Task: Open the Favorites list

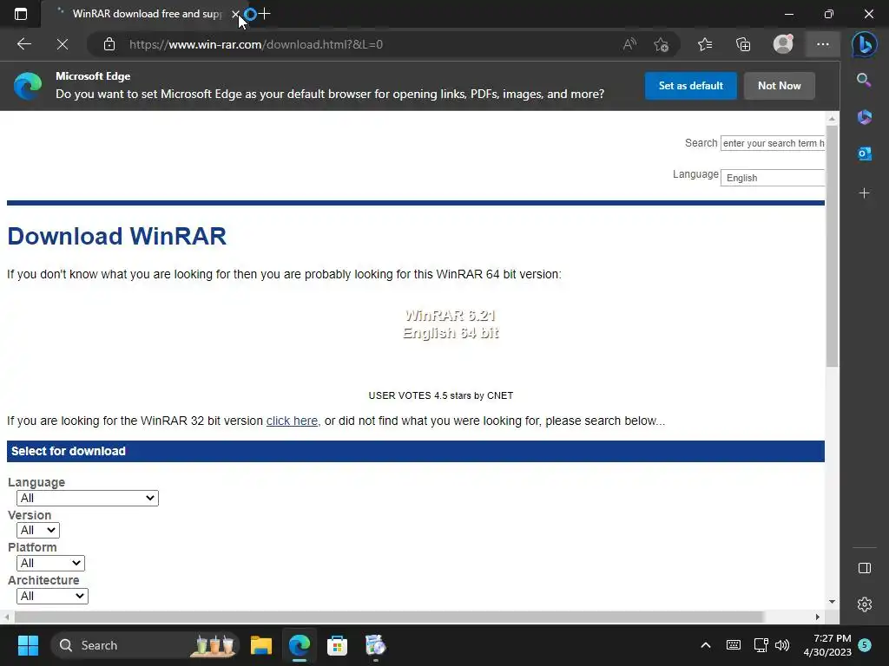Action: click(x=705, y=44)
